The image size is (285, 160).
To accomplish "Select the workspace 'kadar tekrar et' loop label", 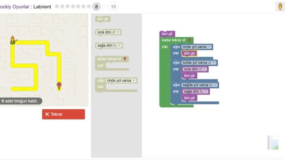I will (x=174, y=40).
